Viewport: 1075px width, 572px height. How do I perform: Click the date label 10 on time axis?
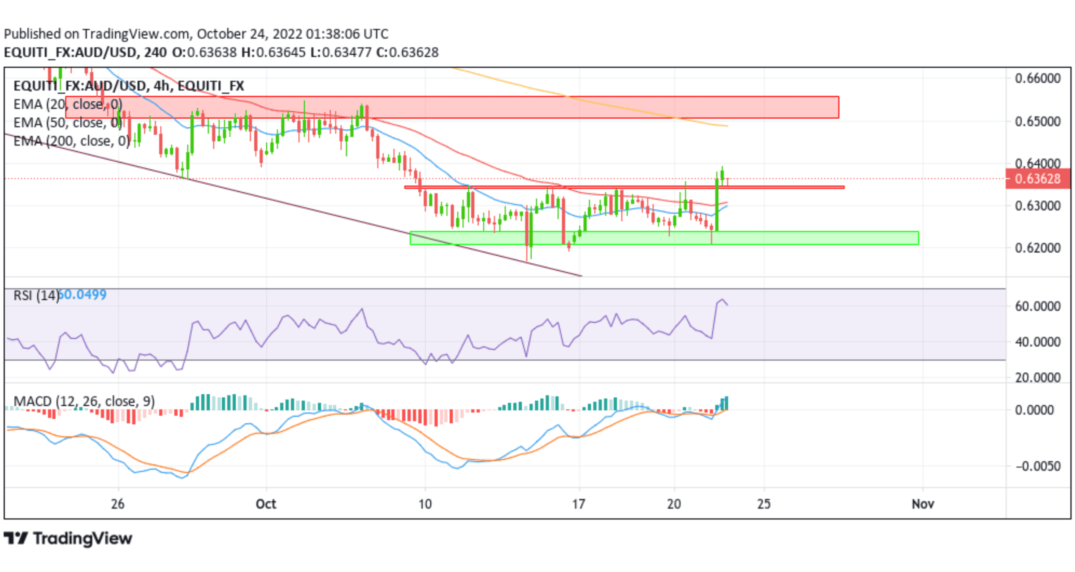pos(425,504)
